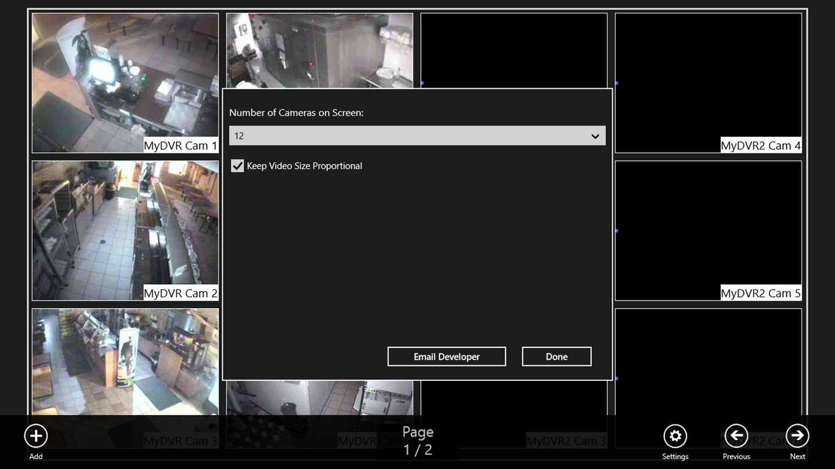The height and width of the screenshot is (469, 835).
Task: Select grayscale camera feed above settings dialog
Action: [320, 51]
